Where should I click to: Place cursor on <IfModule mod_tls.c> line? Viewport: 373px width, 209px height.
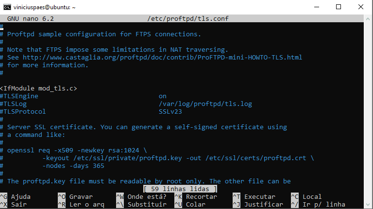(x=38, y=89)
